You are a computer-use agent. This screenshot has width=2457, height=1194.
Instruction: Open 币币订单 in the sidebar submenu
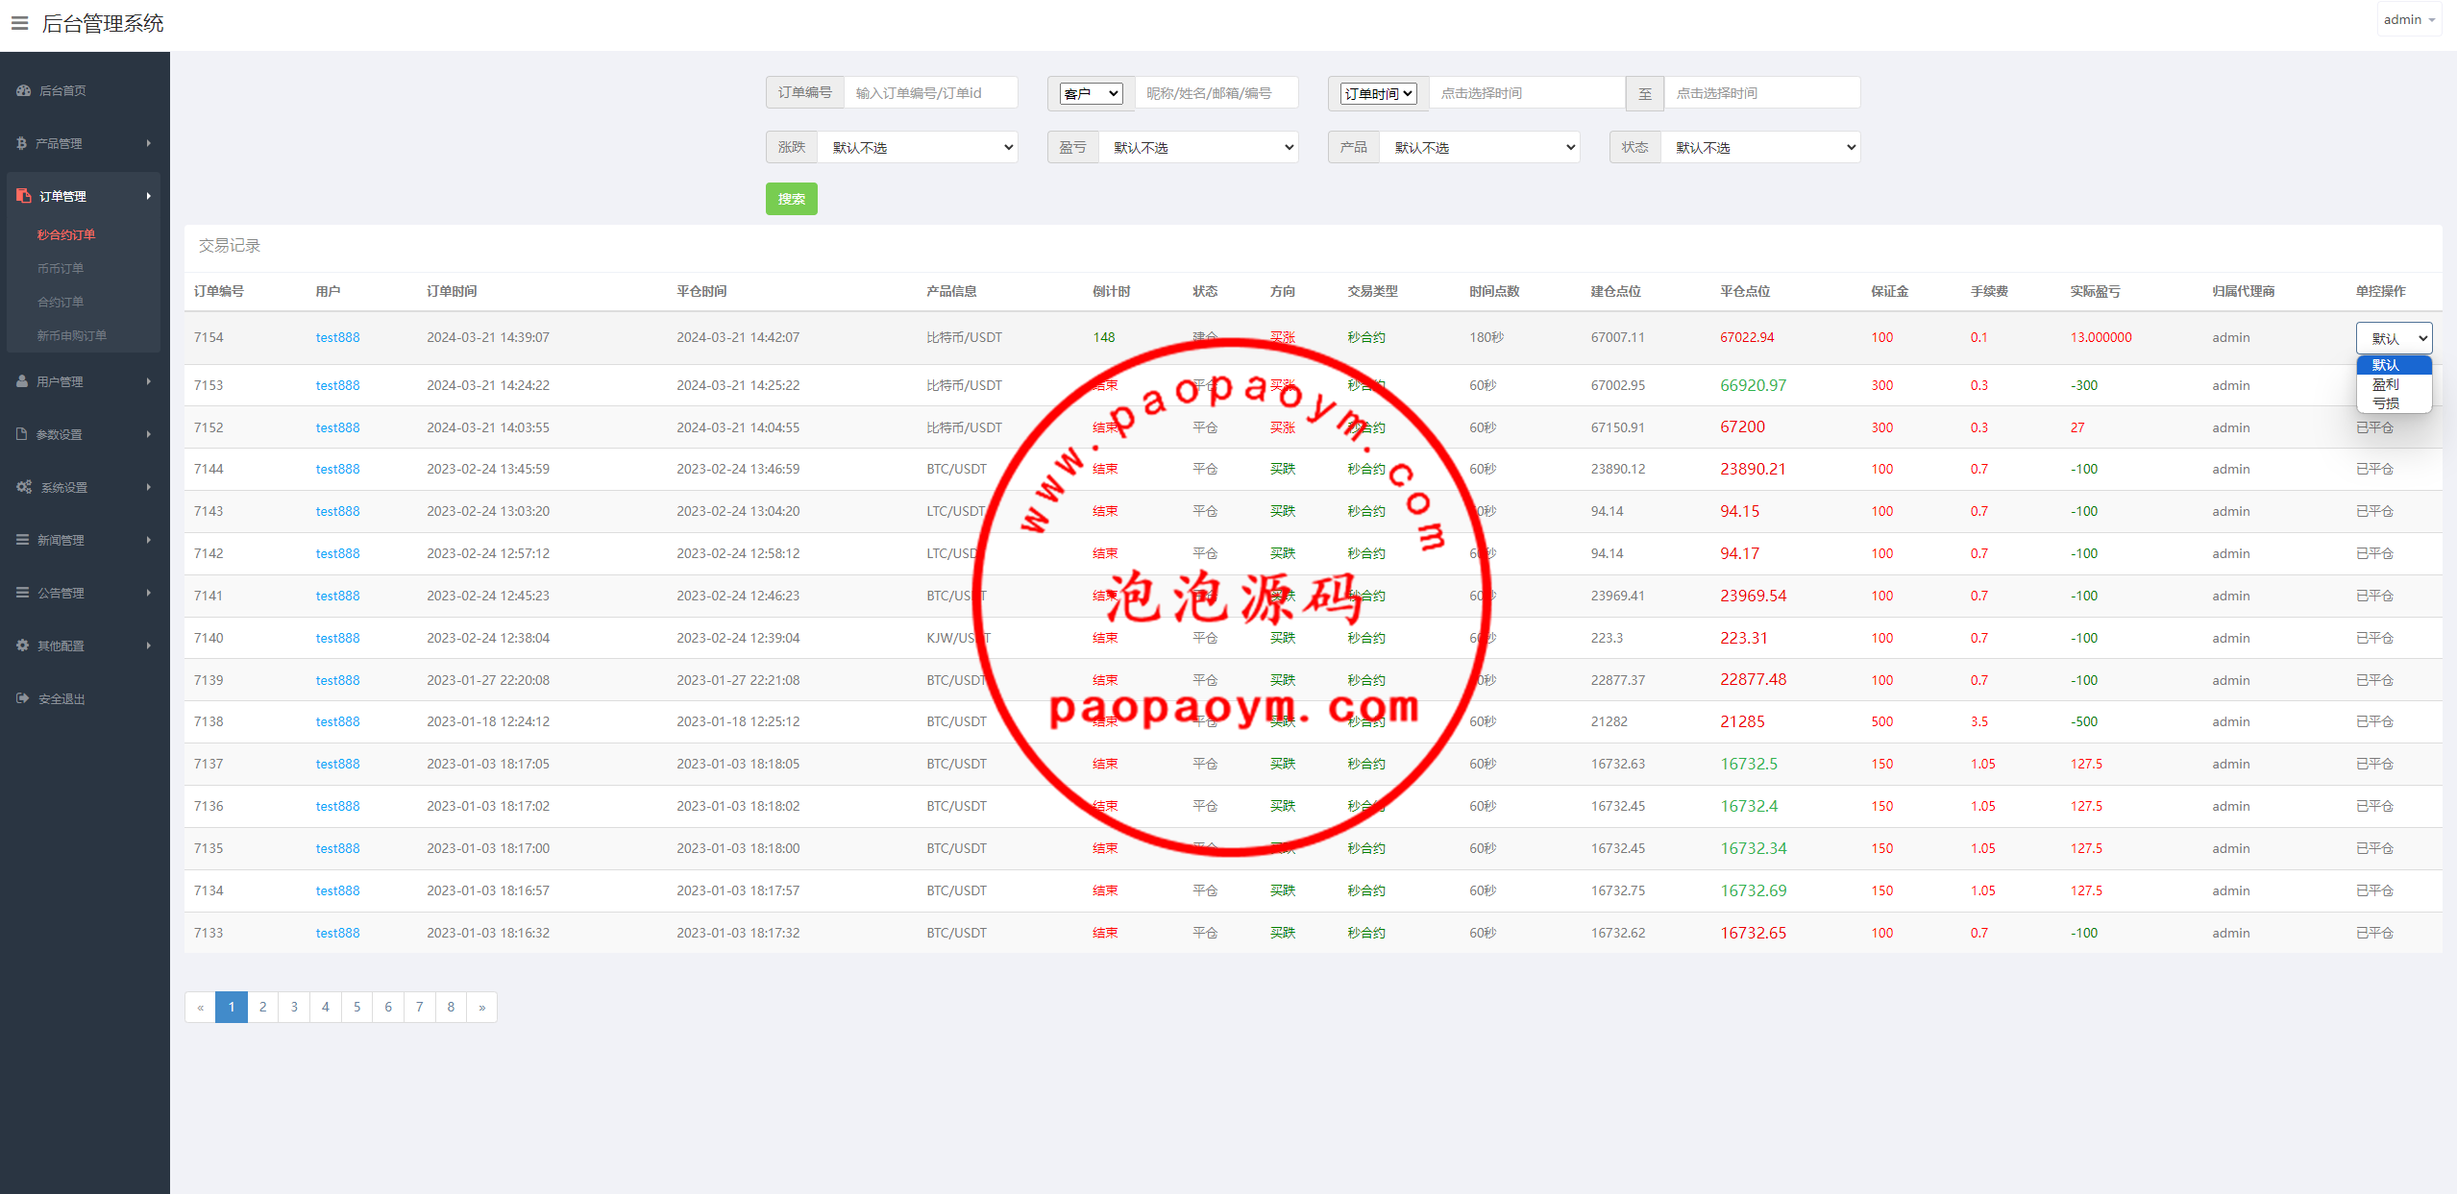coord(61,268)
